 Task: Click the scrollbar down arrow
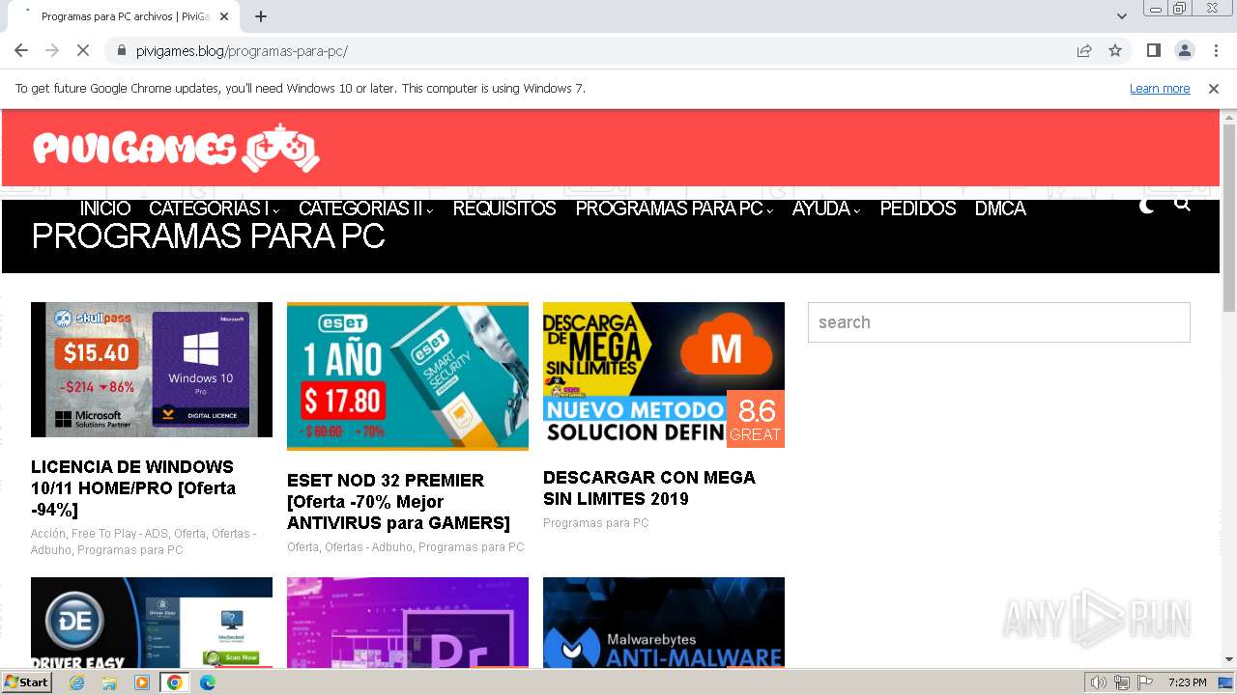click(1228, 659)
